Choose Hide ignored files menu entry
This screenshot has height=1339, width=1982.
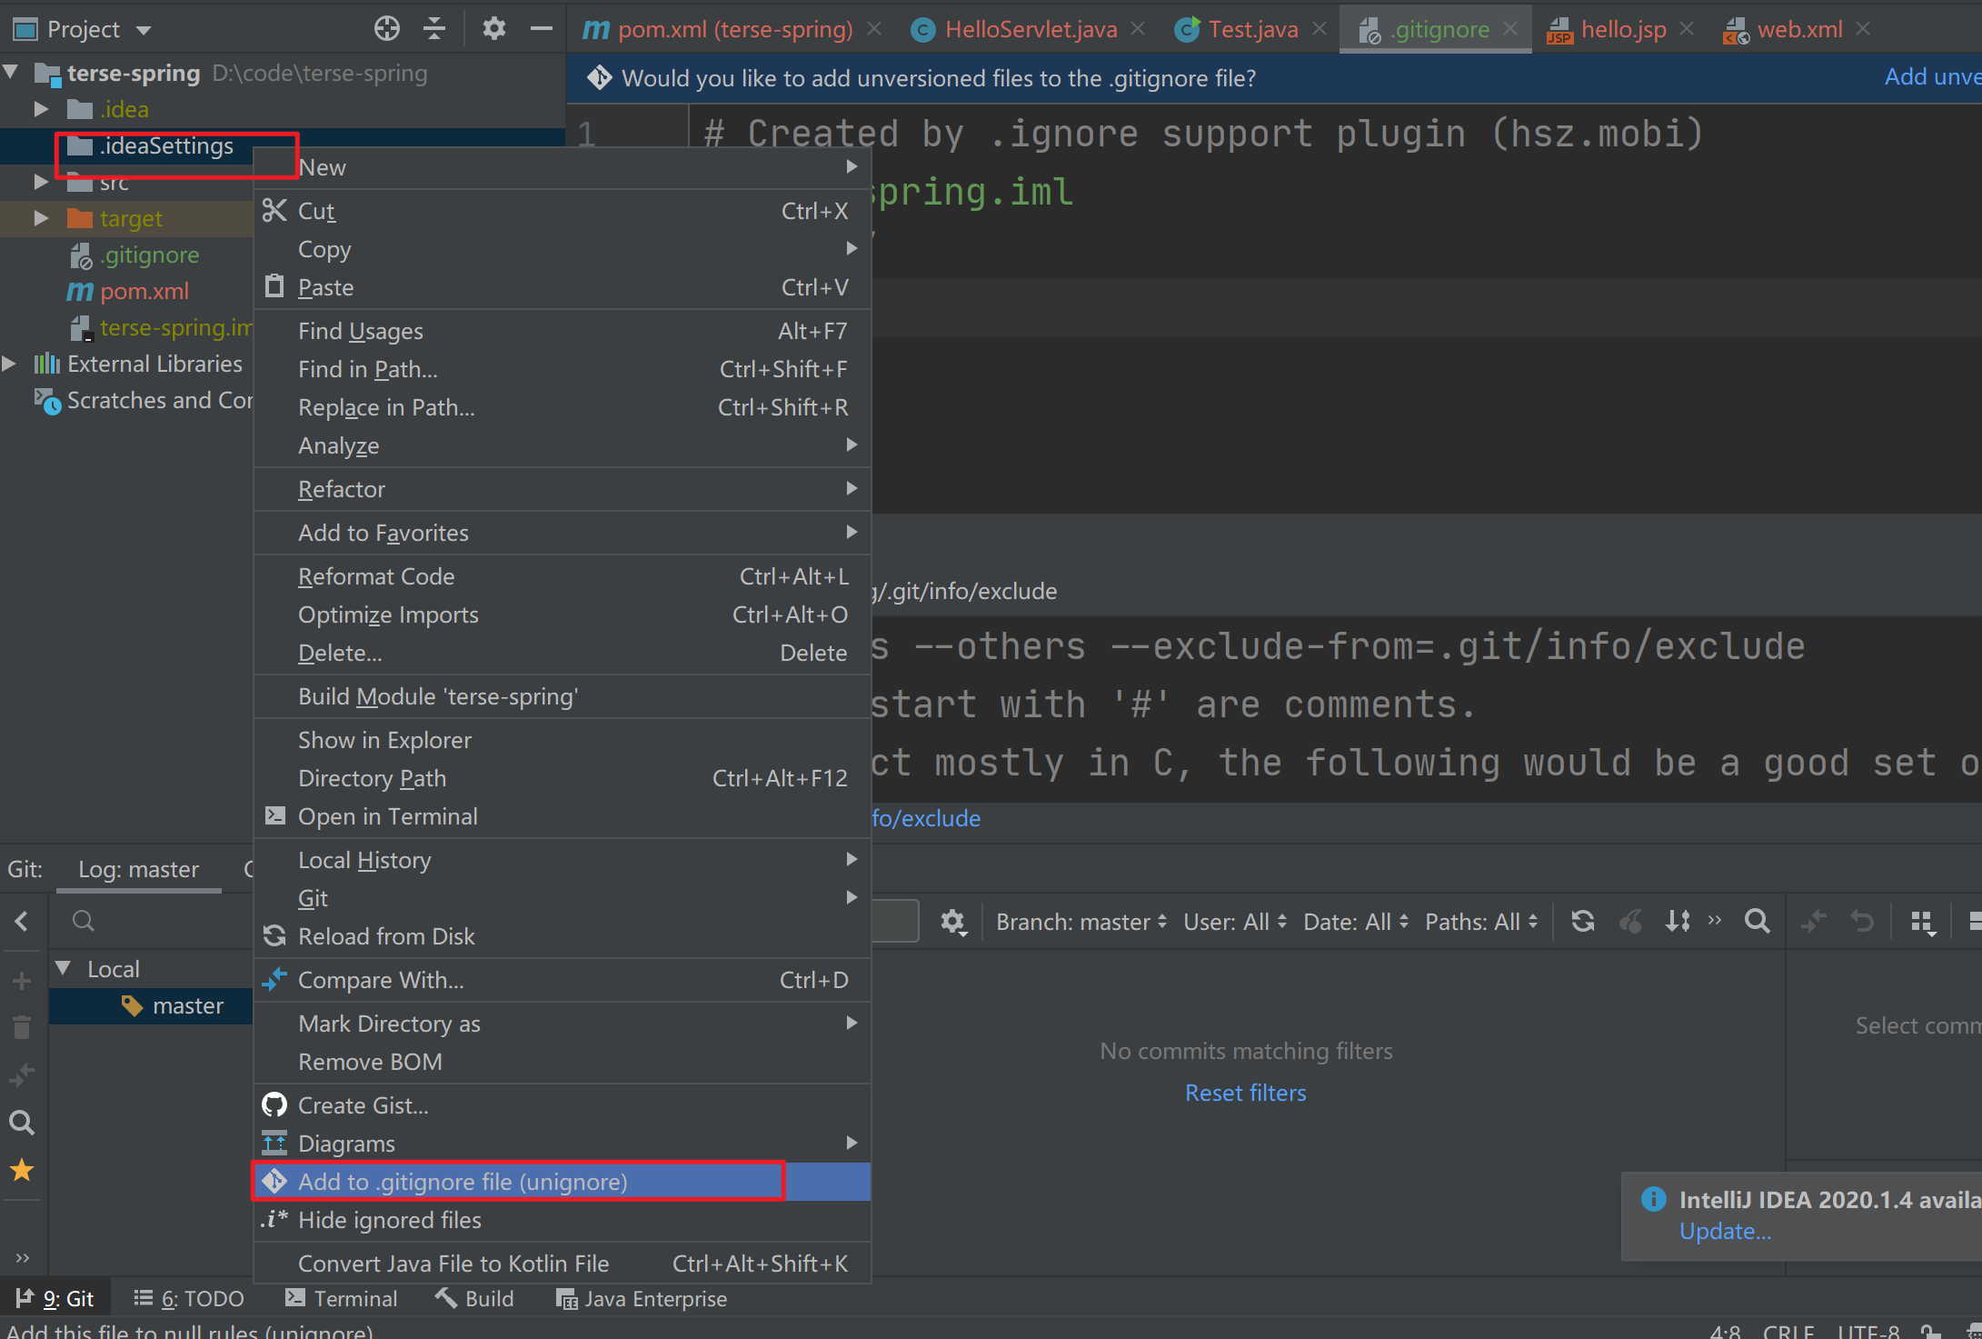click(x=389, y=1220)
